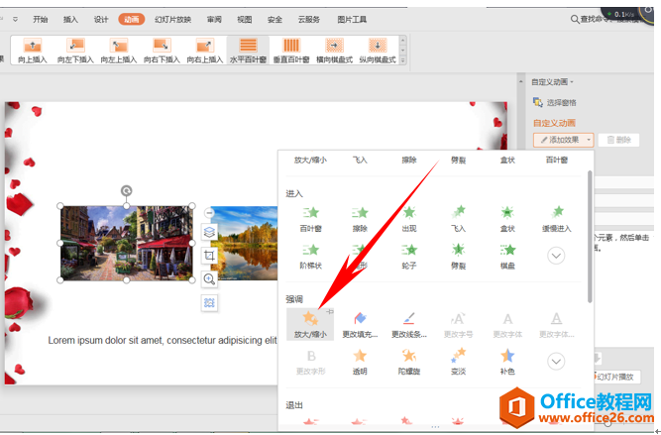Click recently used 放大/缩小 text effect
The width and height of the screenshot is (661, 435).
311,160
